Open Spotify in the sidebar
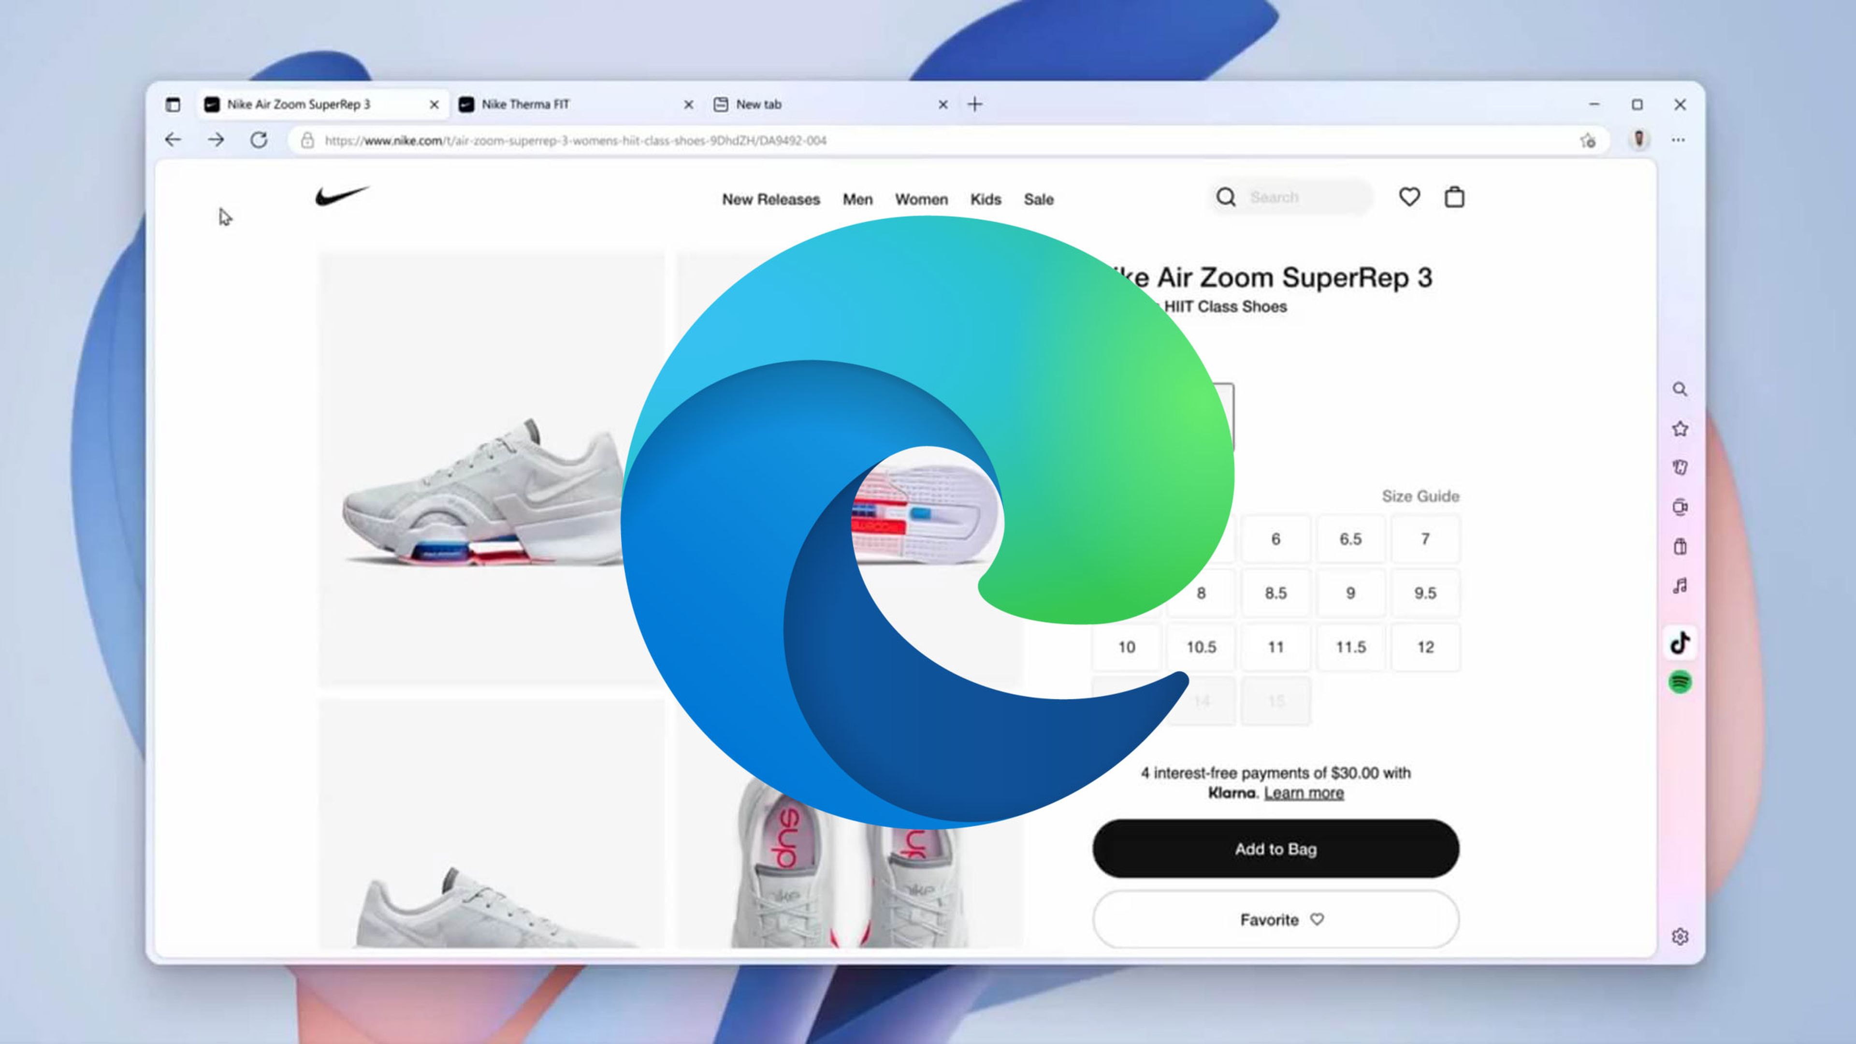 tap(1680, 681)
